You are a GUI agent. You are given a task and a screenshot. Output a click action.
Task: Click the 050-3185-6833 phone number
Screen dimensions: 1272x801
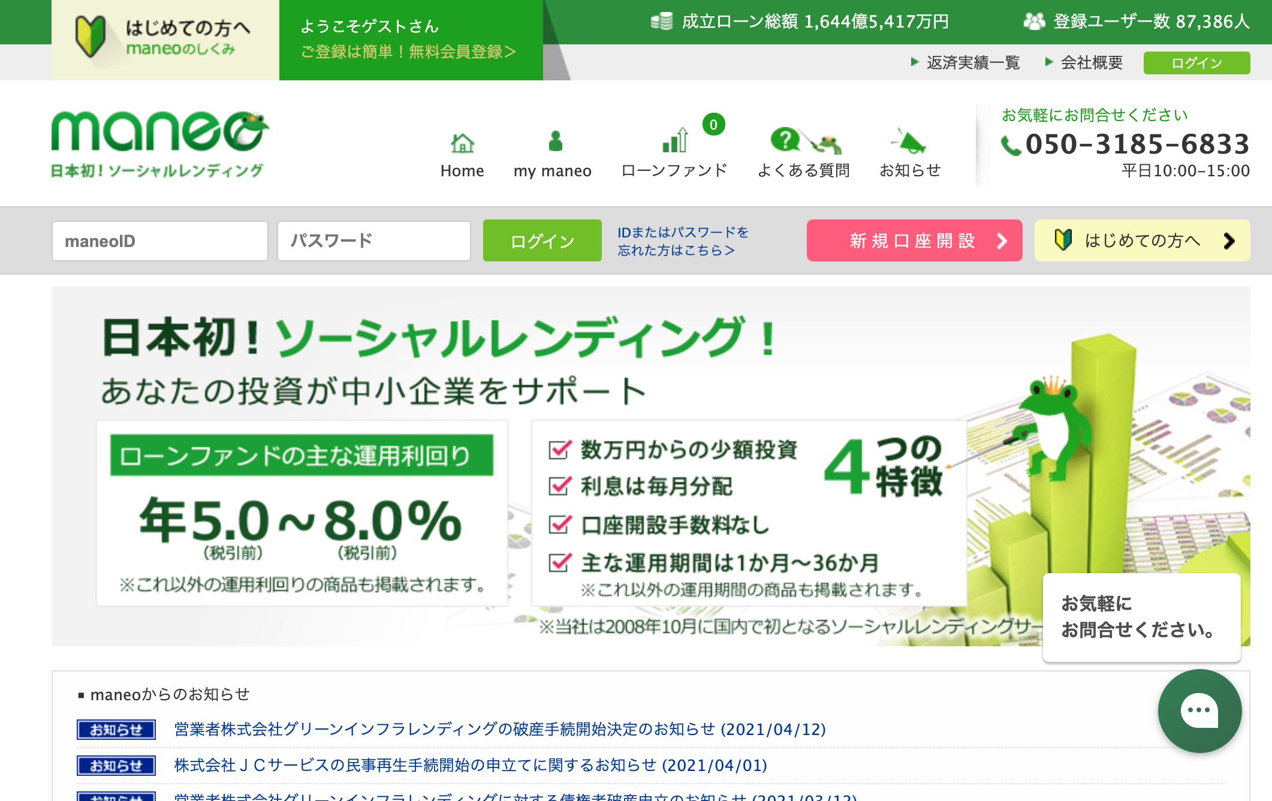1137,144
